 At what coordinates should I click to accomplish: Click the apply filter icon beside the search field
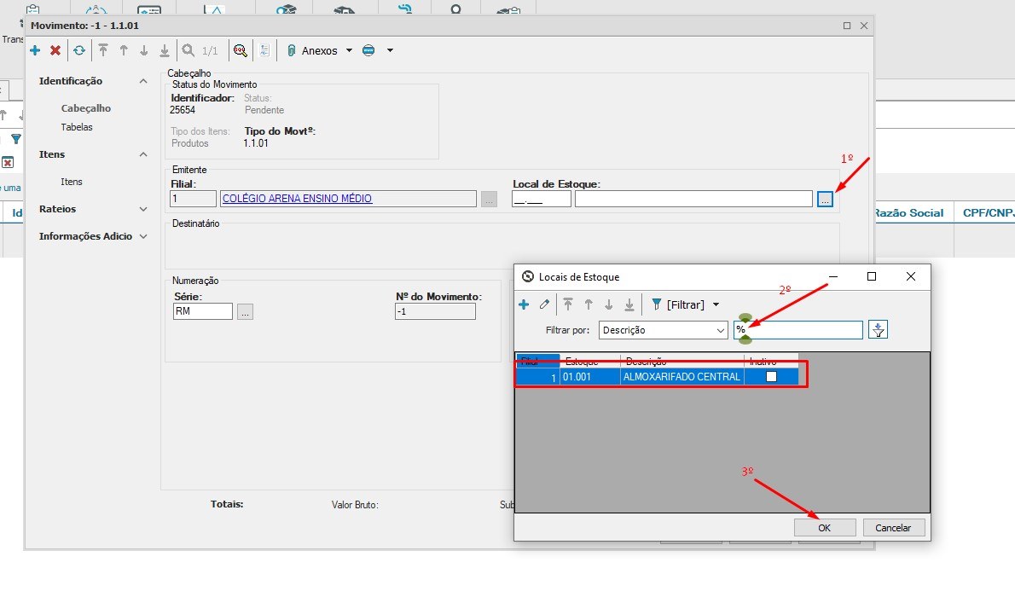tap(878, 329)
